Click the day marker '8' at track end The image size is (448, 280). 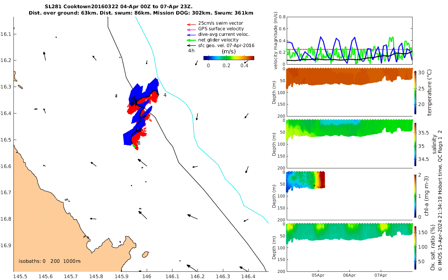tap(139, 143)
